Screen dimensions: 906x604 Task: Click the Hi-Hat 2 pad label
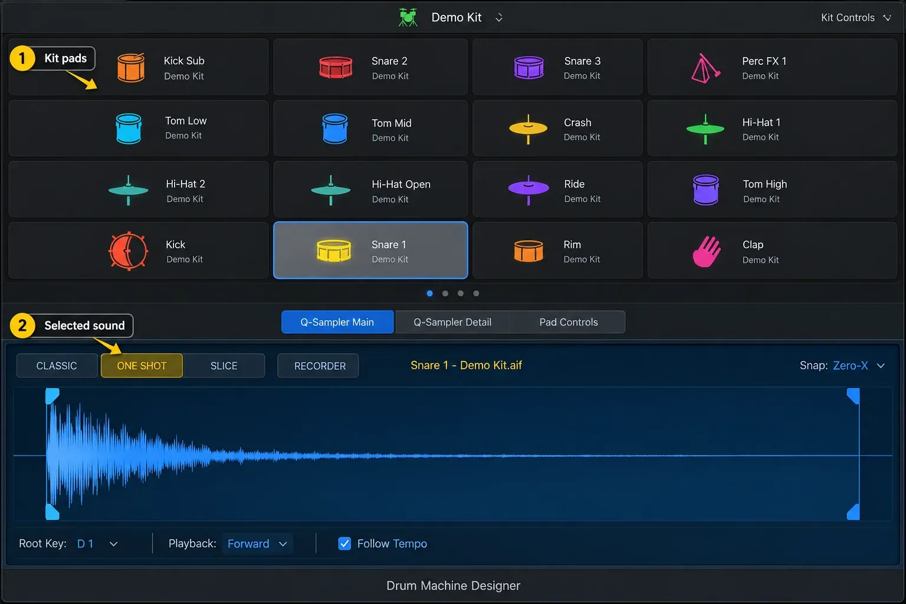[186, 184]
